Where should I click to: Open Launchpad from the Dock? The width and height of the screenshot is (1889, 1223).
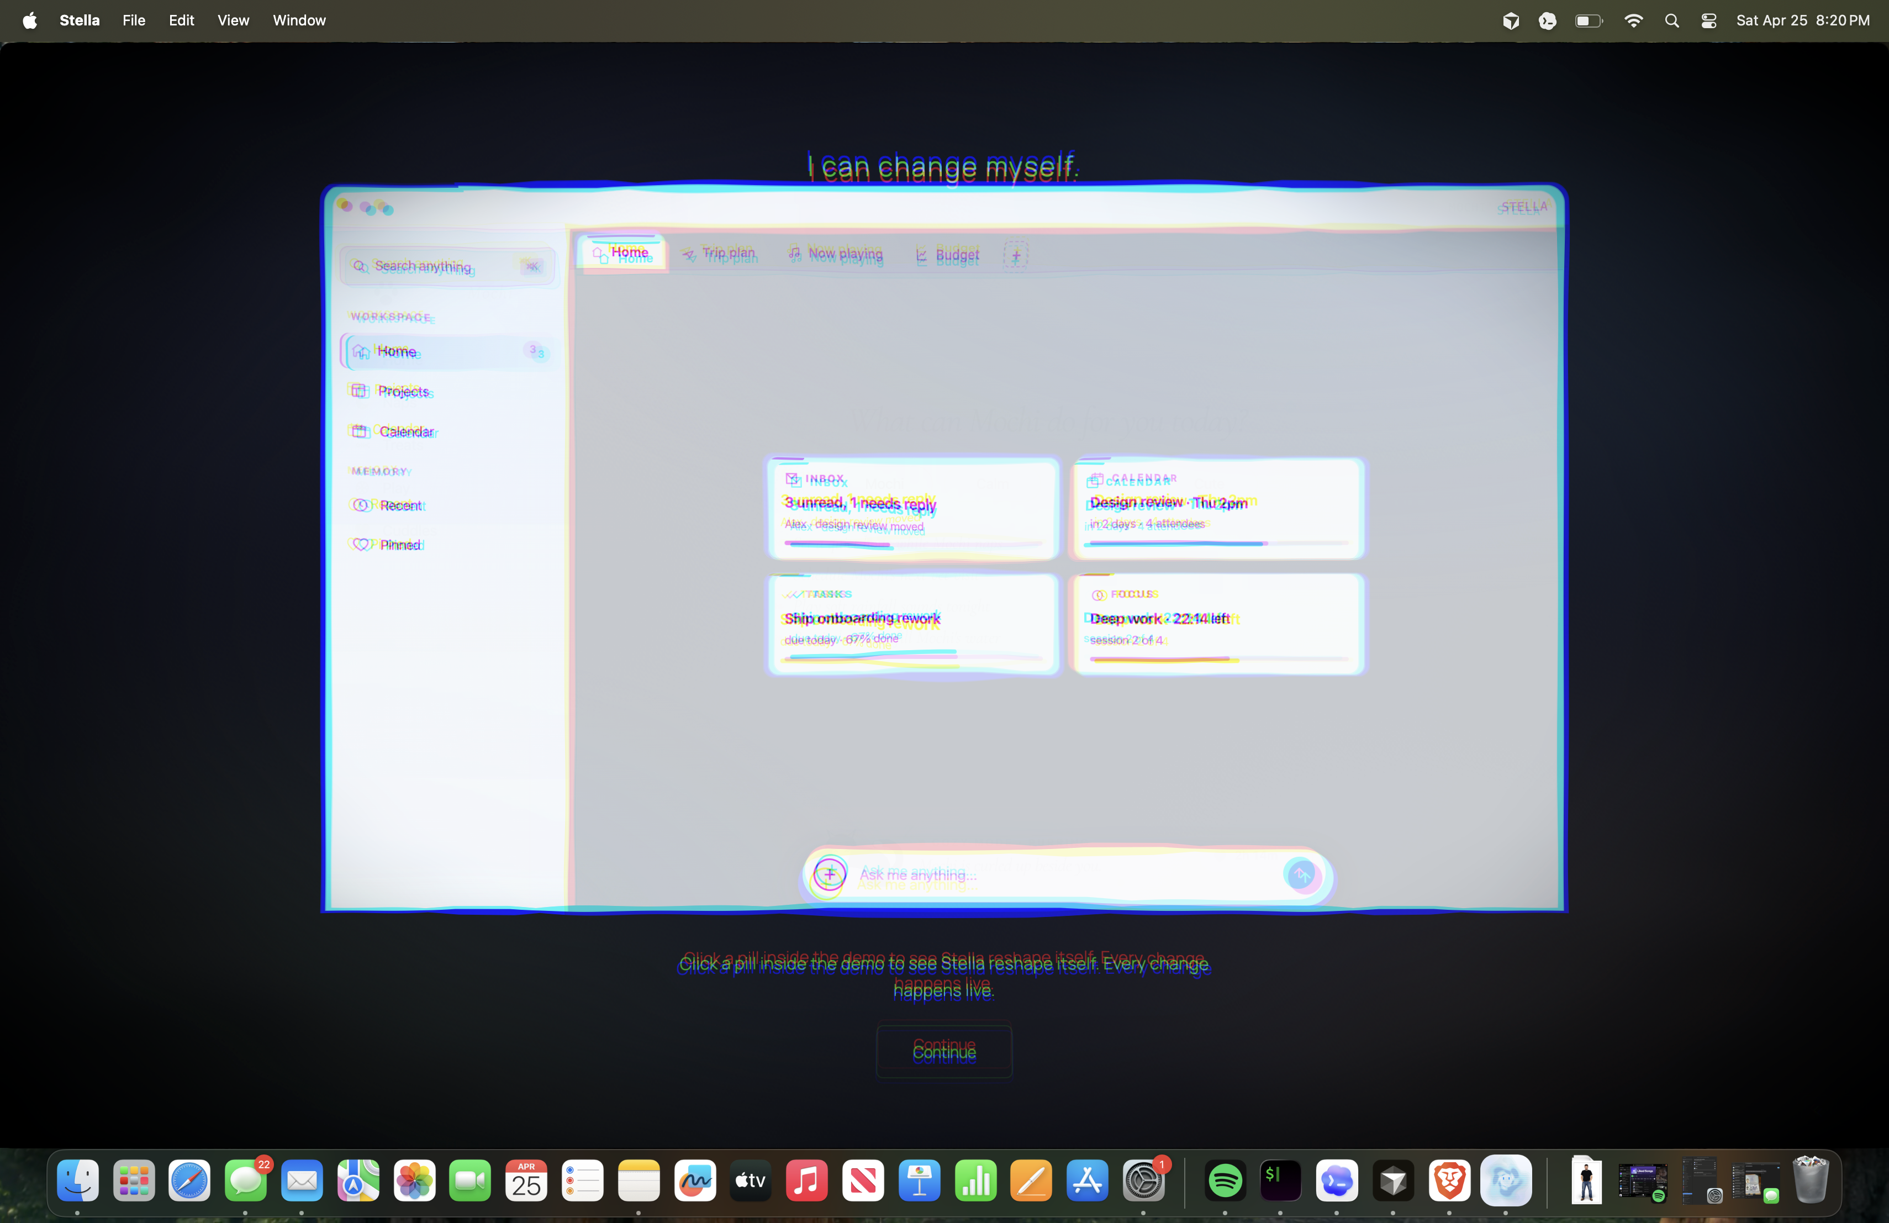coord(134,1180)
